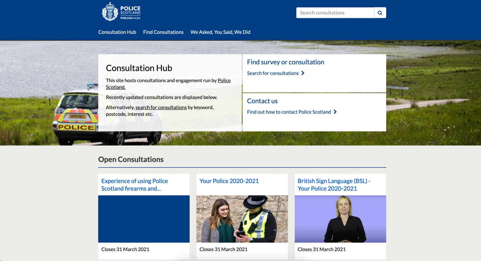
Task: Open the Consultation Hub menu item
Action: pos(117,32)
